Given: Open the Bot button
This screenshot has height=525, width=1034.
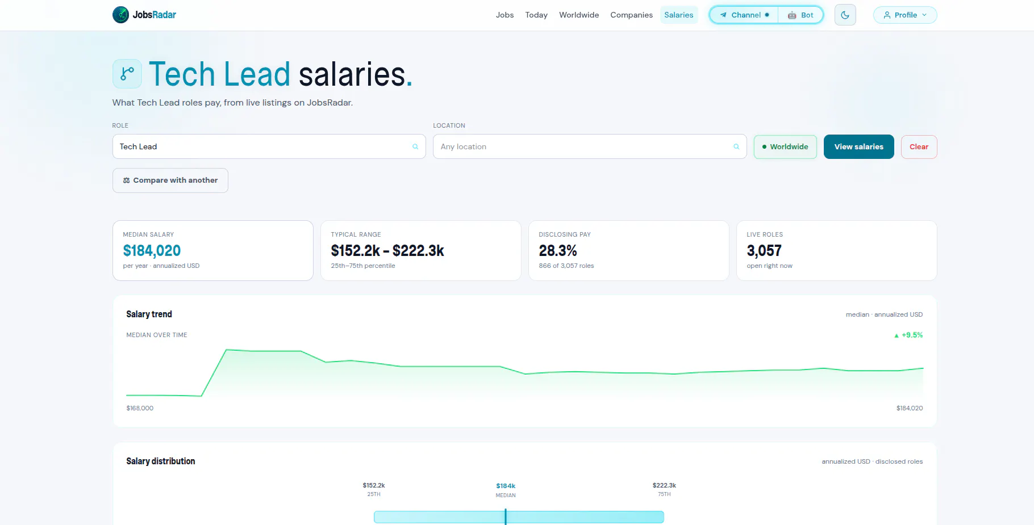Looking at the screenshot, I should click(800, 15).
